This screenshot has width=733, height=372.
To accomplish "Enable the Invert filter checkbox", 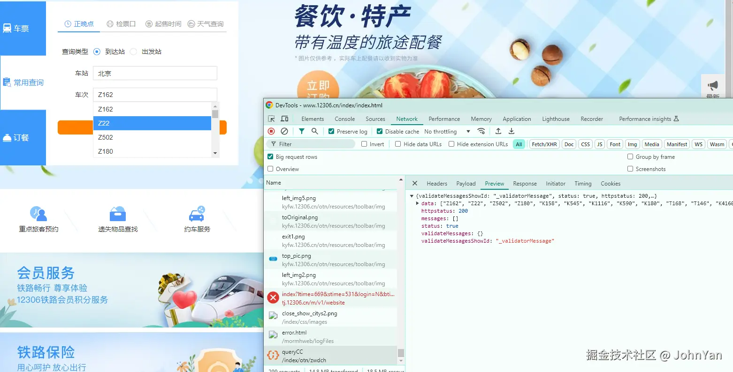I will pos(364,144).
